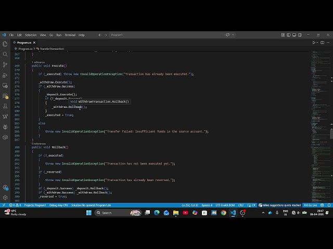333x249 pixels.
Task: Click the Program1 command center search box
Action: (x=166, y=35)
